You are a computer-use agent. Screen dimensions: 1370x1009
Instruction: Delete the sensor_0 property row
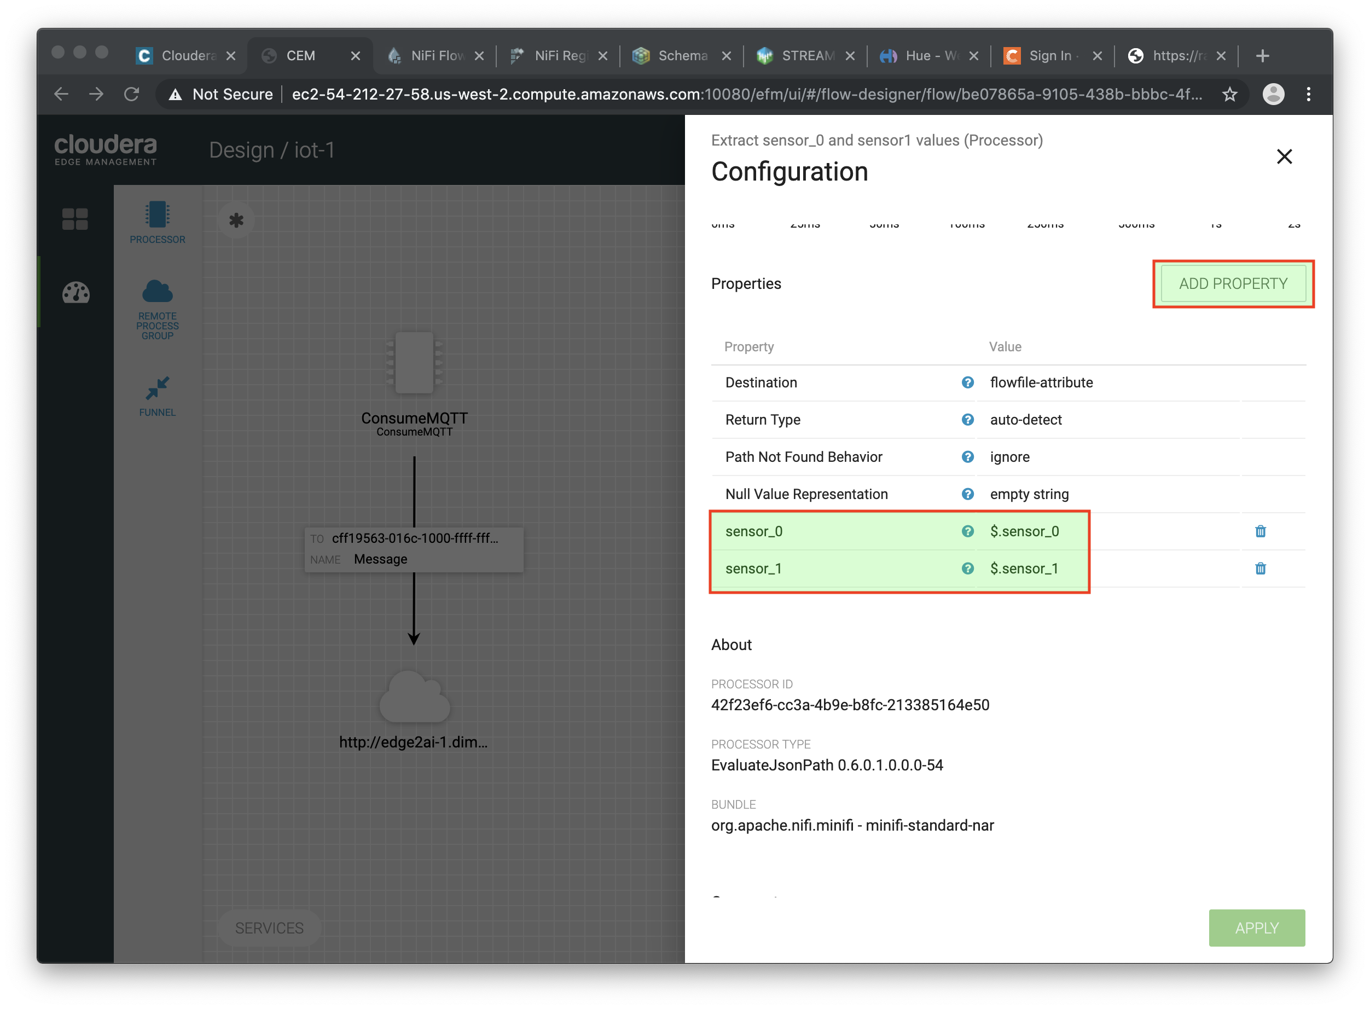pos(1260,531)
